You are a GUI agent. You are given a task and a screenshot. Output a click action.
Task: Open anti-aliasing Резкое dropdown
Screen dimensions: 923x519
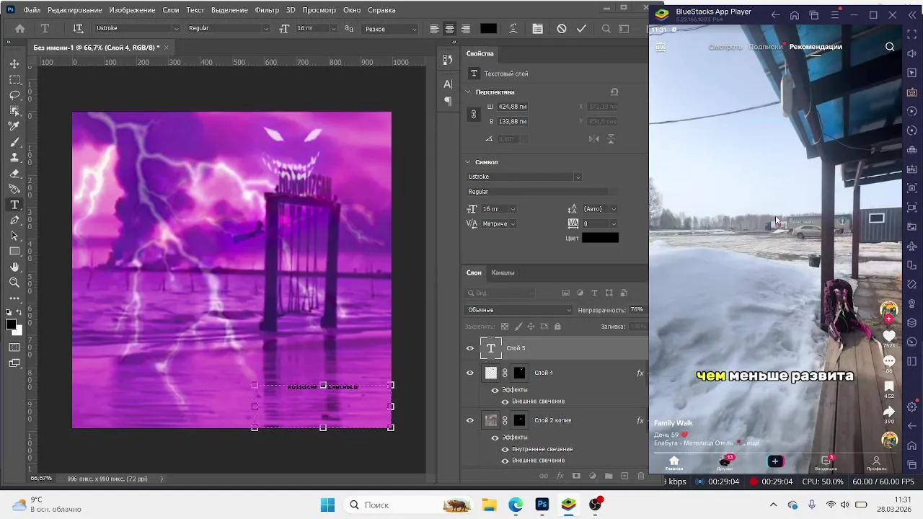[390, 29]
